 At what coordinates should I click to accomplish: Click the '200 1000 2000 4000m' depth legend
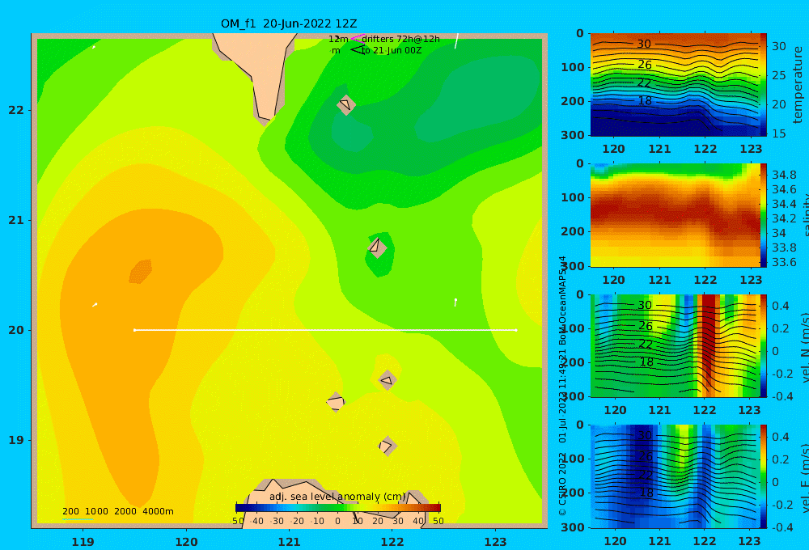pos(117,511)
